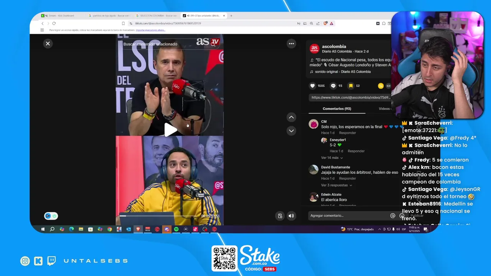Open David Bustamante's profile name
The image size is (491, 276).
tap(336, 167)
